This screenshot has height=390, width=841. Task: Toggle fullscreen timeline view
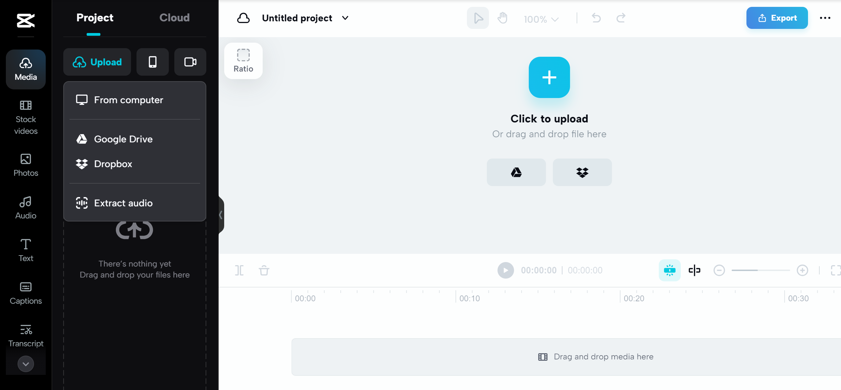coord(835,270)
